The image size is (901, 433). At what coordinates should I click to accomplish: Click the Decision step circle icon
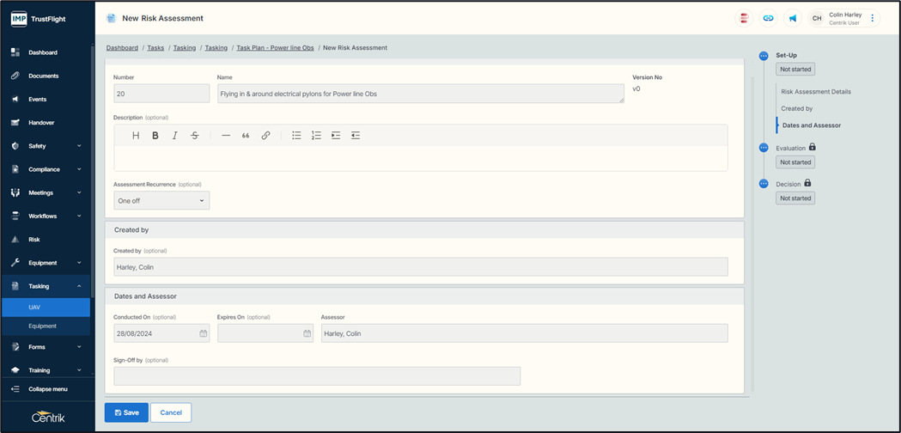pyautogui.click(x=764, y=184)
